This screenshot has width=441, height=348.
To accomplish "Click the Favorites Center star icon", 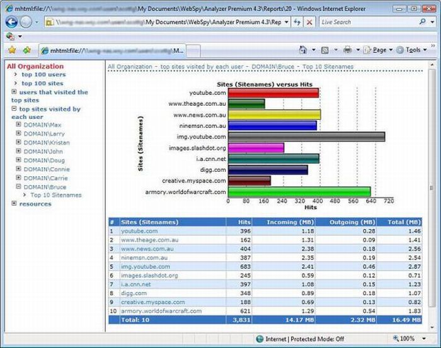I will pyautogui.click(x=12, y=50).
